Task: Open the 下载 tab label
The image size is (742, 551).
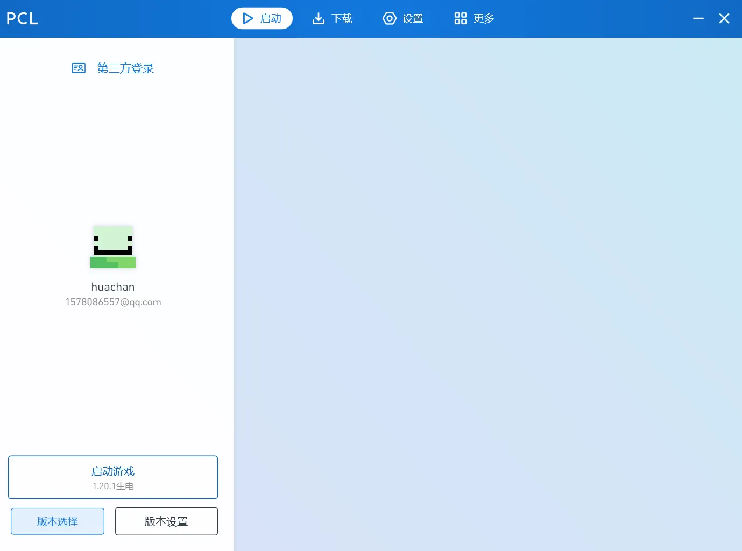Action: click(342, 18)
